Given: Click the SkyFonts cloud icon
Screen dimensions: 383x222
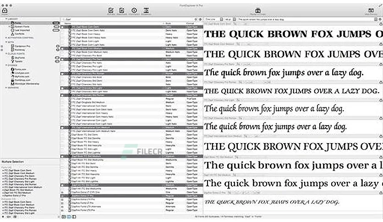Looking at the screenshot, I should [13, 58].
